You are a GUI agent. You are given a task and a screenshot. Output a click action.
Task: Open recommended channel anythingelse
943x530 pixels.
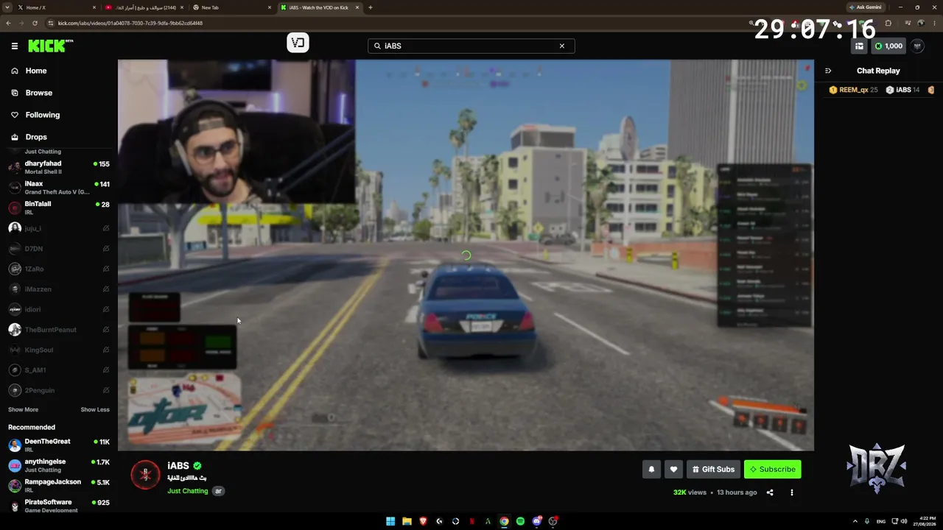point(57,465)
